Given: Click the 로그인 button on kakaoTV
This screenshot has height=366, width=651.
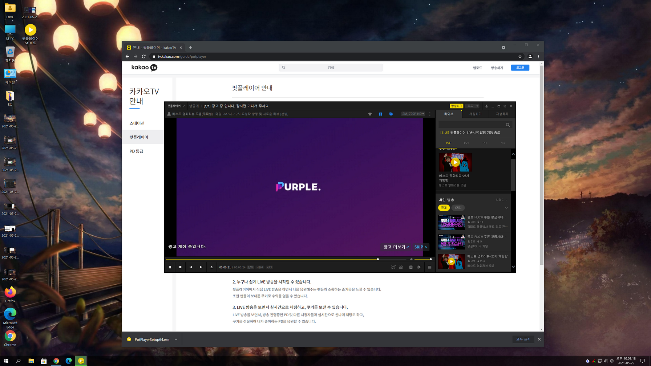Looking at the screenshot, I should (x=520, y=68).
